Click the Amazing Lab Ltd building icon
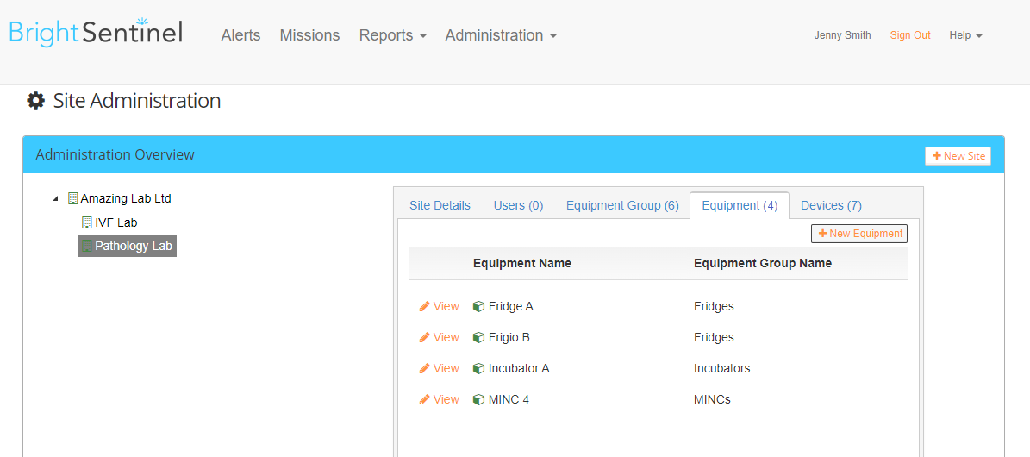The image size is (1030, 457). tap(73, 198)
